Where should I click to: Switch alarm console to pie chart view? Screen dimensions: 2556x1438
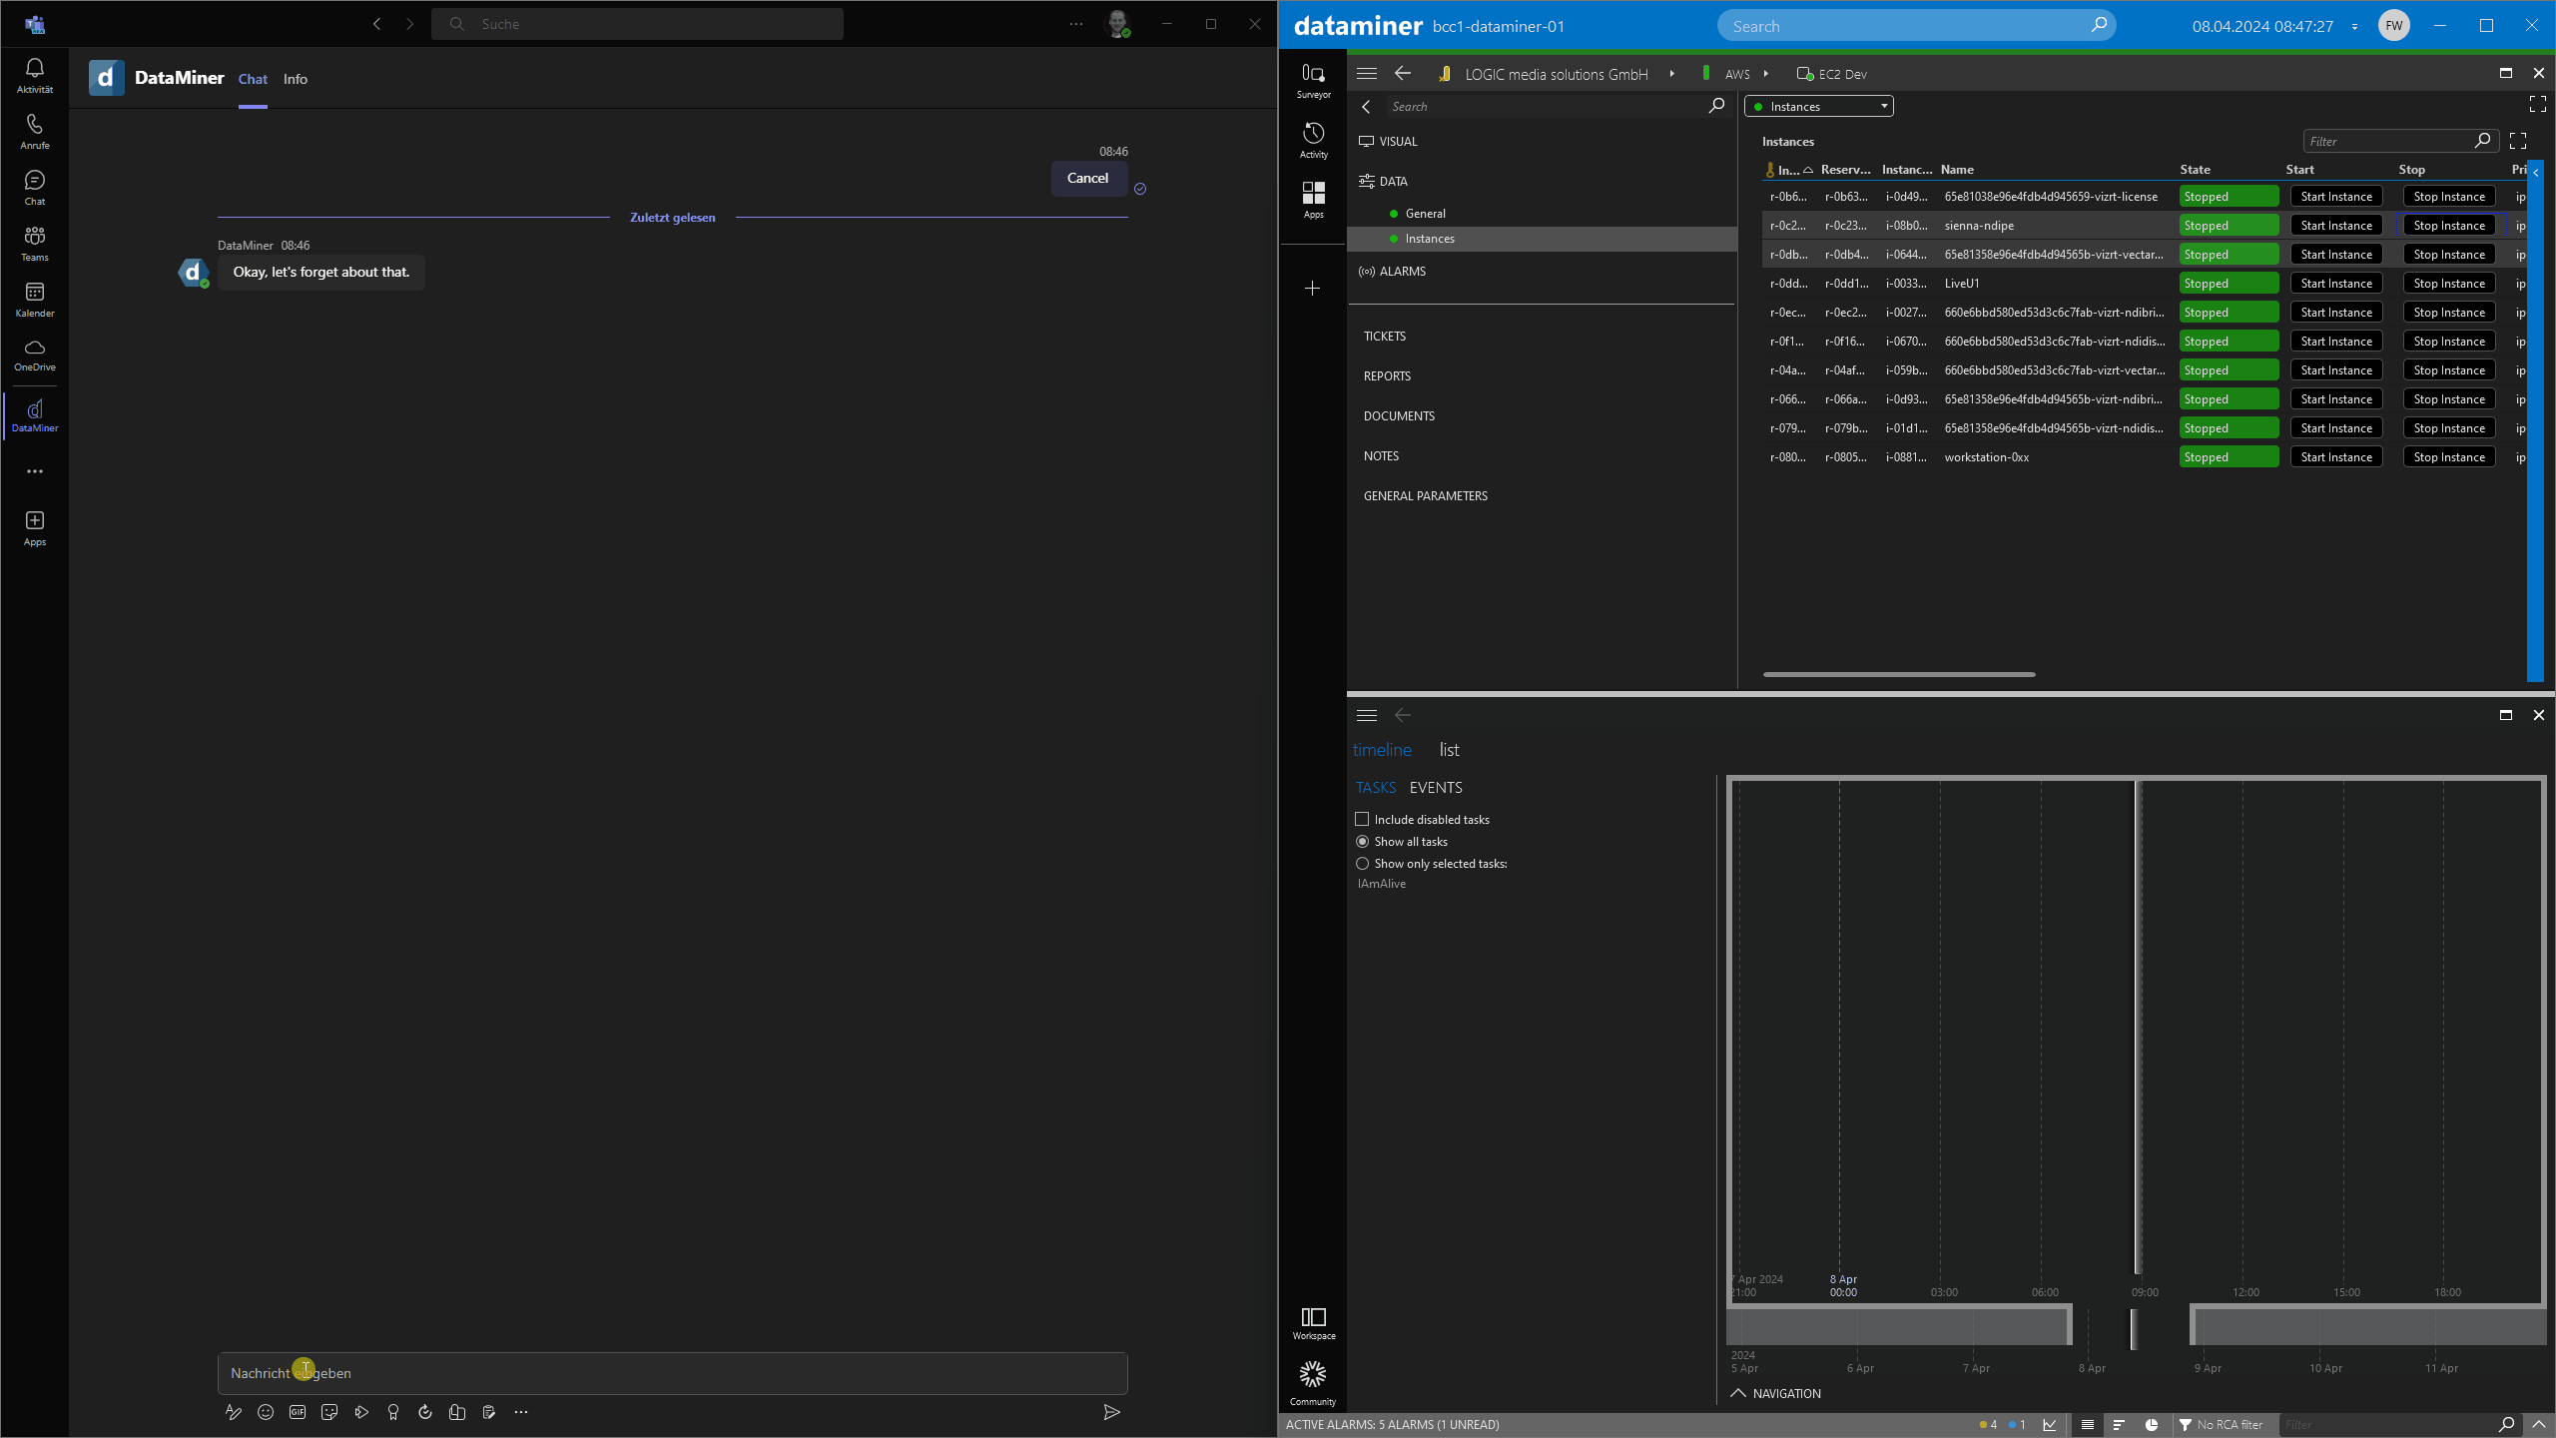2152,1425
